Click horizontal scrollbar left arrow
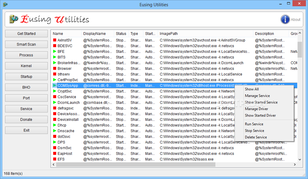This screenshot has width=308, height=179. pyautogui.click(x=54, y=164)
